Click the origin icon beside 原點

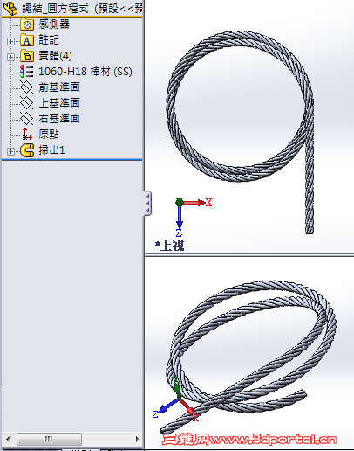point(27,135)
